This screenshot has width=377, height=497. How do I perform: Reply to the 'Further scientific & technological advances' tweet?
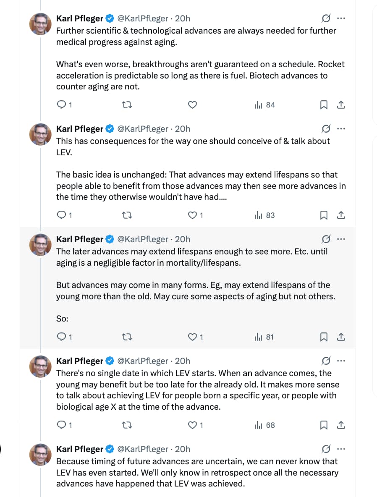coord(62,105)
